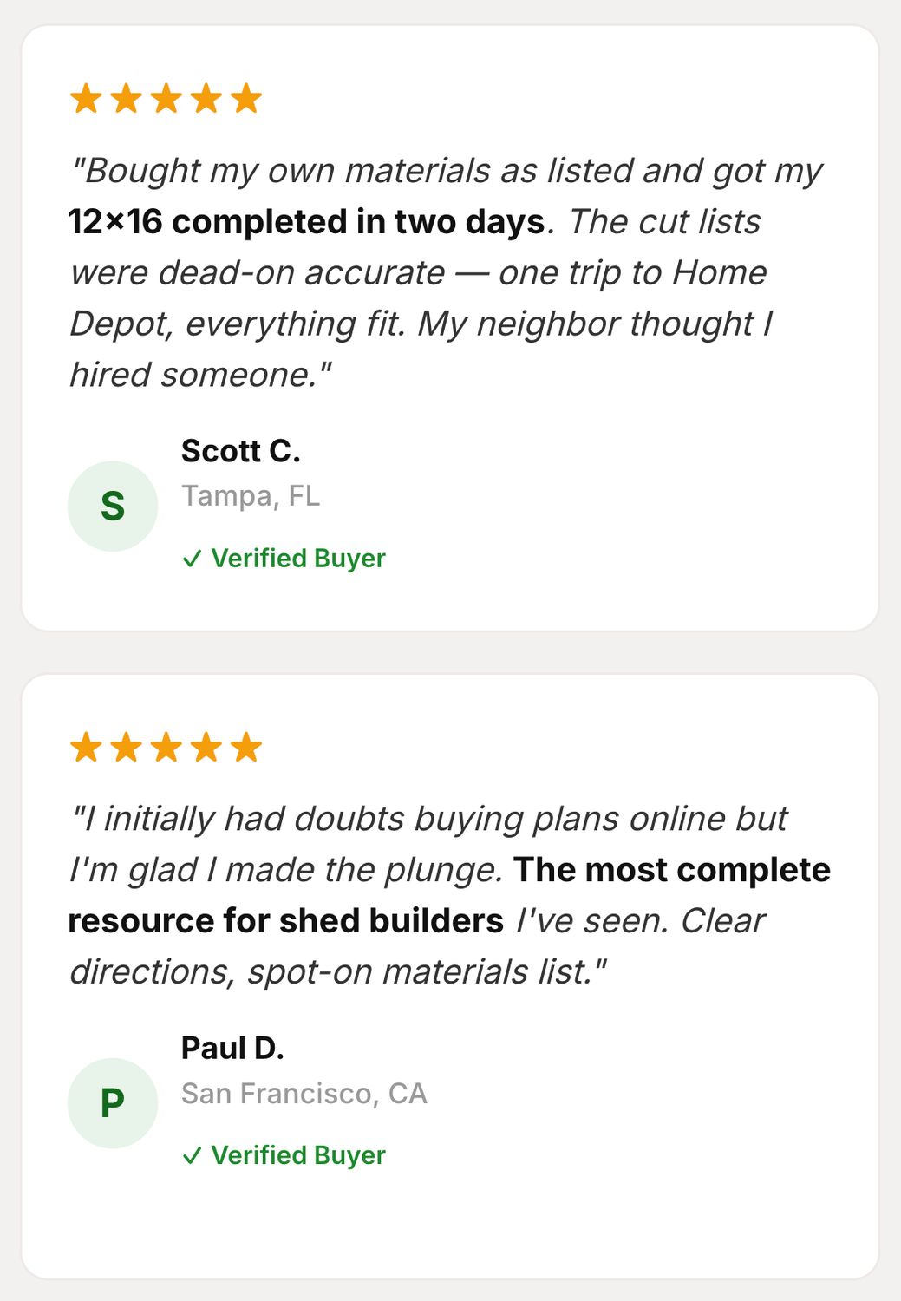This screenshot has height=1301, width=901.
Task: Click Verified Buyer label under San Francisco, CA
Action: pos(297,1156)
